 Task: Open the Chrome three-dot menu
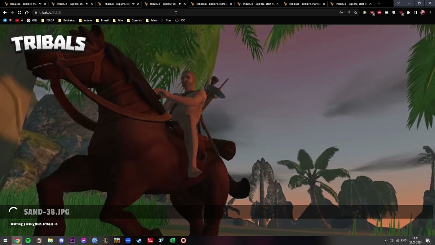[430, 13]
